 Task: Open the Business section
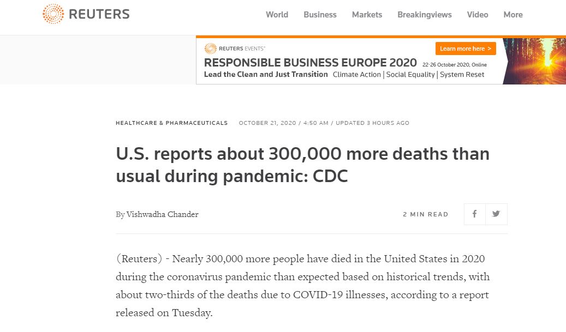coord(320,15)
